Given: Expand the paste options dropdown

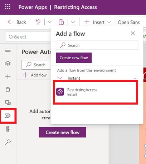Looking at the screenshot, I should pos(73,22).
